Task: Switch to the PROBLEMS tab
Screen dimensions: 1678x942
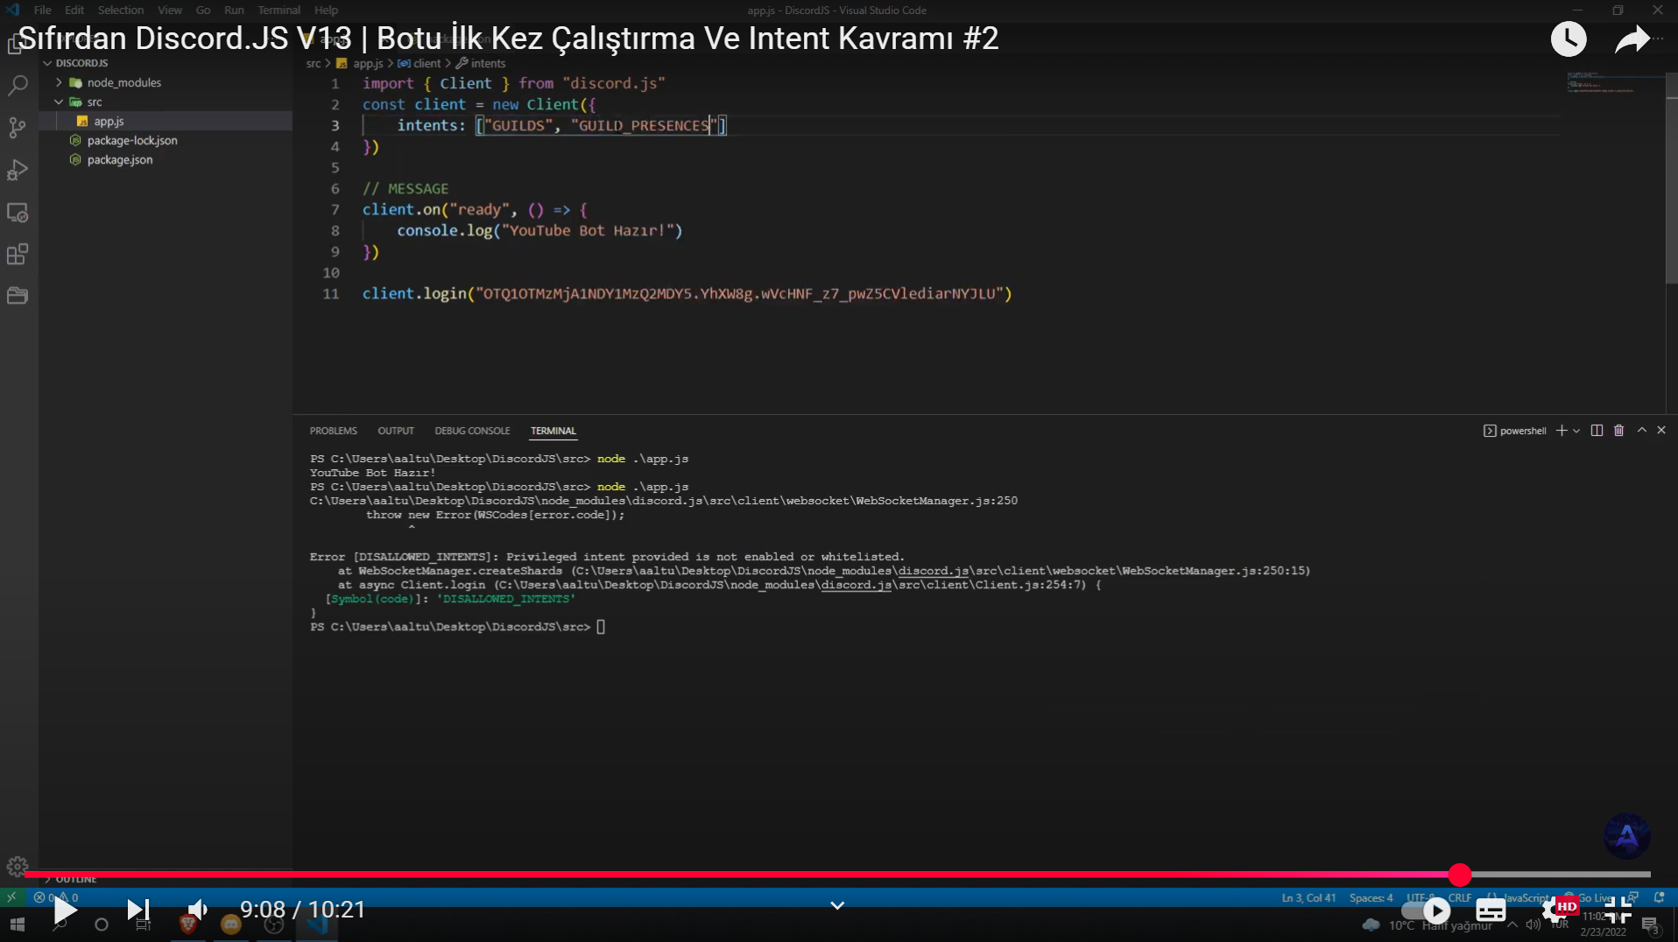Action: (x=333, y=431)
